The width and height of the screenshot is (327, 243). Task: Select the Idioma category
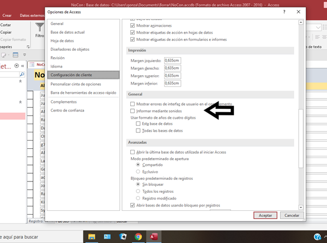(x=83, y=66)
